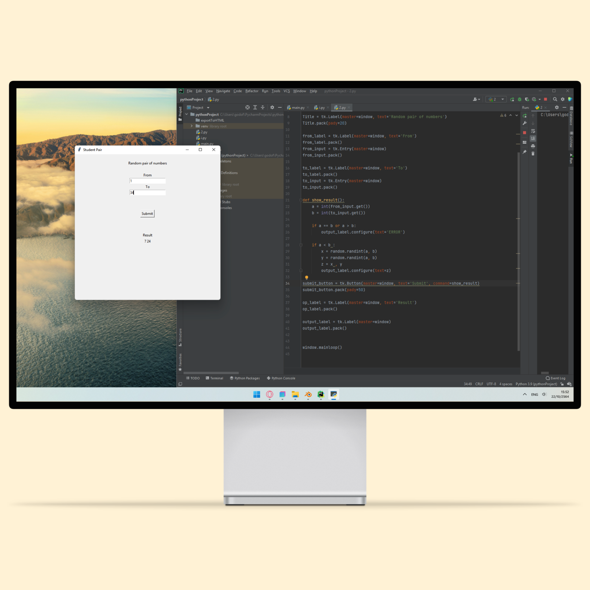The width and height of the screenshot is (590, 590).
Task: Click the Print icon in Run panel
Action: click(x=533, y=146)
